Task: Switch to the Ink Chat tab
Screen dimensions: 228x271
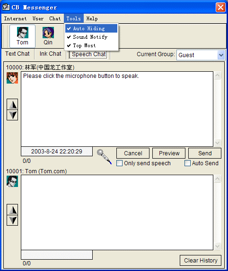Action: coord(51,54)
